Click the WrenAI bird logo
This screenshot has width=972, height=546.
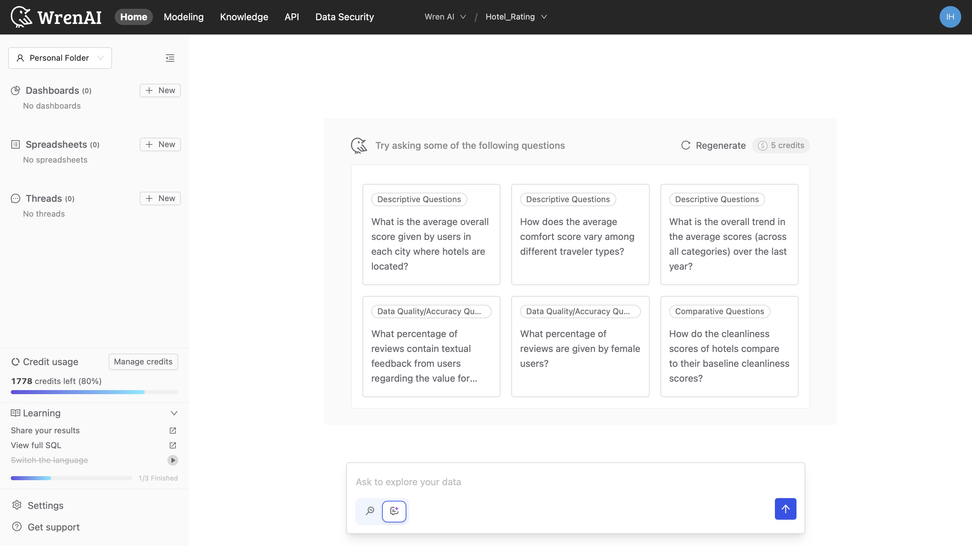coord(22,17)
